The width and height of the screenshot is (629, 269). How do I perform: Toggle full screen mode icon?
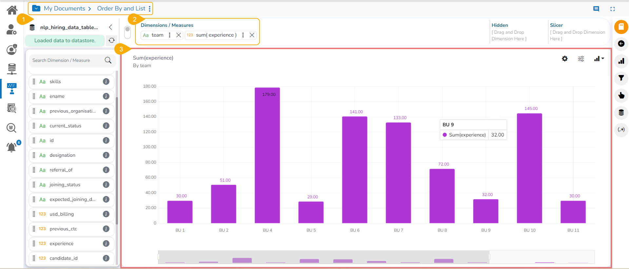(613, 9)
